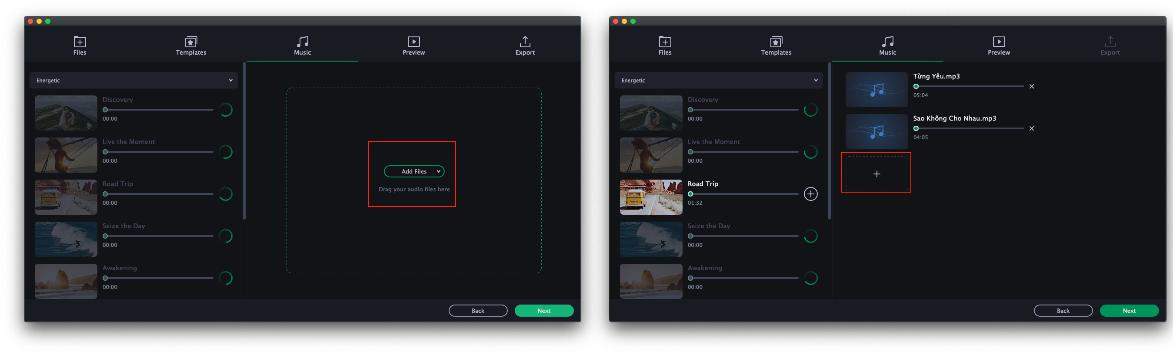The image size is (1173, 354).
Task: Remove Sao Không Cho Nhau.mp3 track
Action: 1031,128
